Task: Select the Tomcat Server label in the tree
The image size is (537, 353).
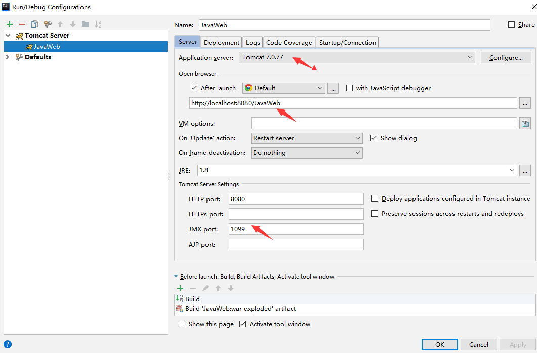Action: click(x=47, y=35)
